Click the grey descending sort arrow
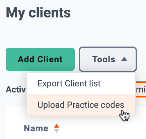This screenshot has height=139, width=146. pos(57,131)
